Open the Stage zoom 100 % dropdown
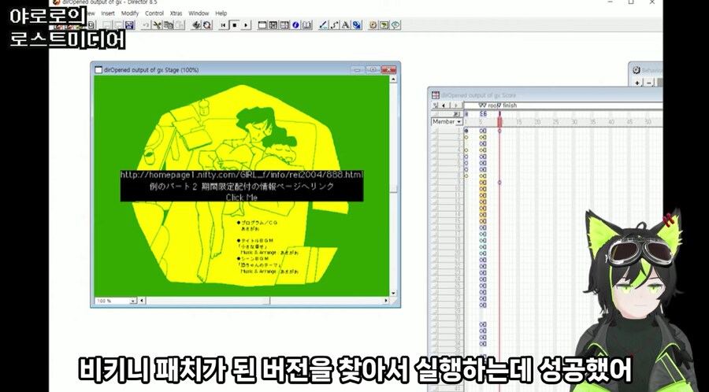The width and height of the screenshot is (709, 392). coord(133,301)
